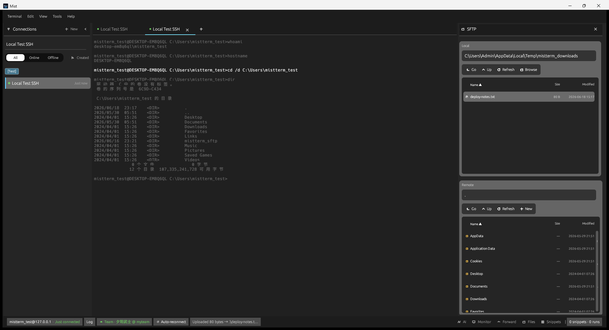
Task: Open Local Test SSH connection entry
Action: (48, 83)
